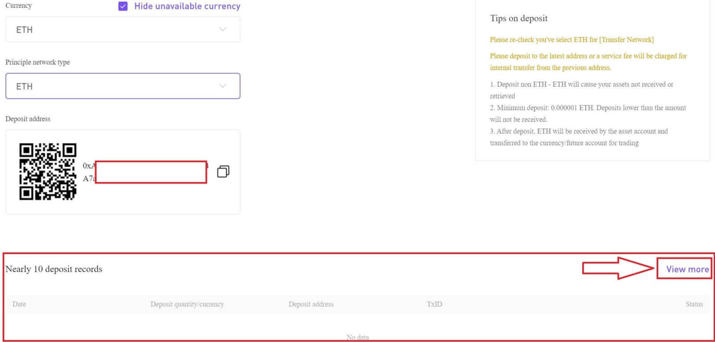Uncheck the Hide unavailable currency checkbox
The width and height of the screenshot is (715, 342).
point(123,6)
